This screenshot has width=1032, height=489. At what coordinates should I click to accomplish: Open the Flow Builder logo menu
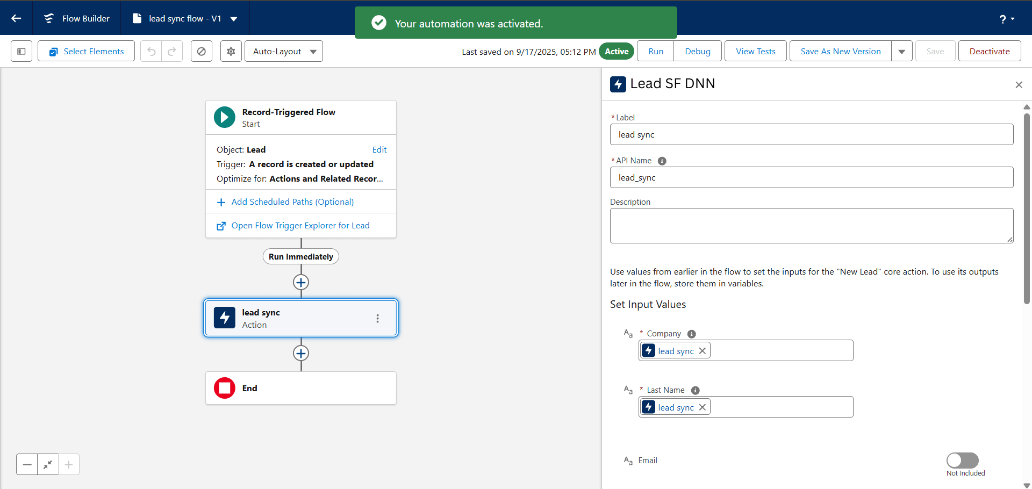point(49,18)
